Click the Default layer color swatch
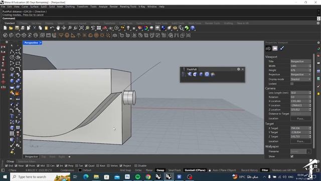The height and width of the screenshot is (181, 321). (x=80, y=170)
